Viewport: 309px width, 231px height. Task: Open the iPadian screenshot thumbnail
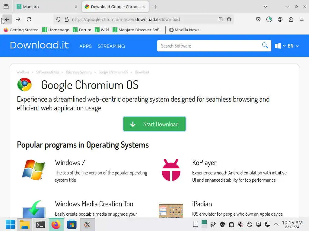[171, 211]
